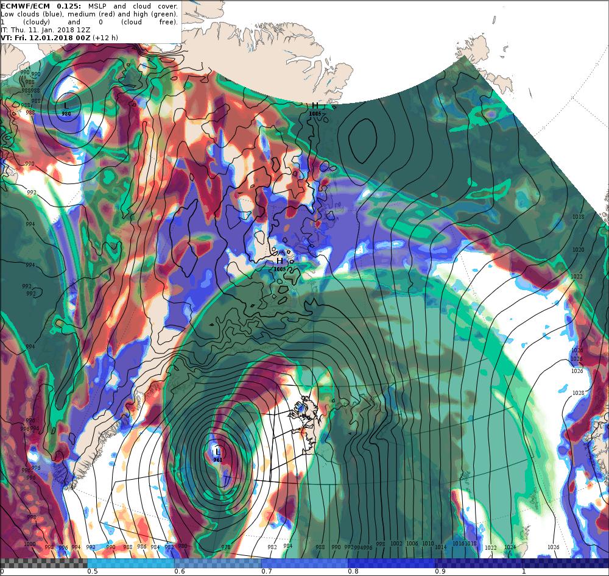Image resolution: width=609 pixels, height=576 pixels.
Task: Click the 0.8 to 0.9 dark blue legend segment
Action: pos(392,564)
